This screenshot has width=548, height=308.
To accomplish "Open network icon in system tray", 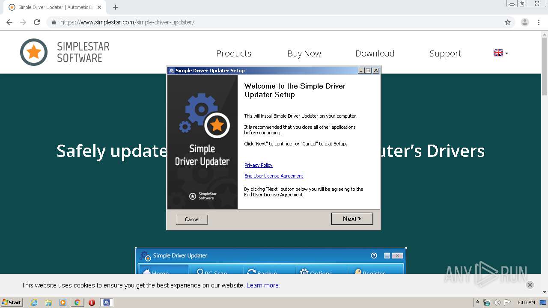I will (487, 302).
